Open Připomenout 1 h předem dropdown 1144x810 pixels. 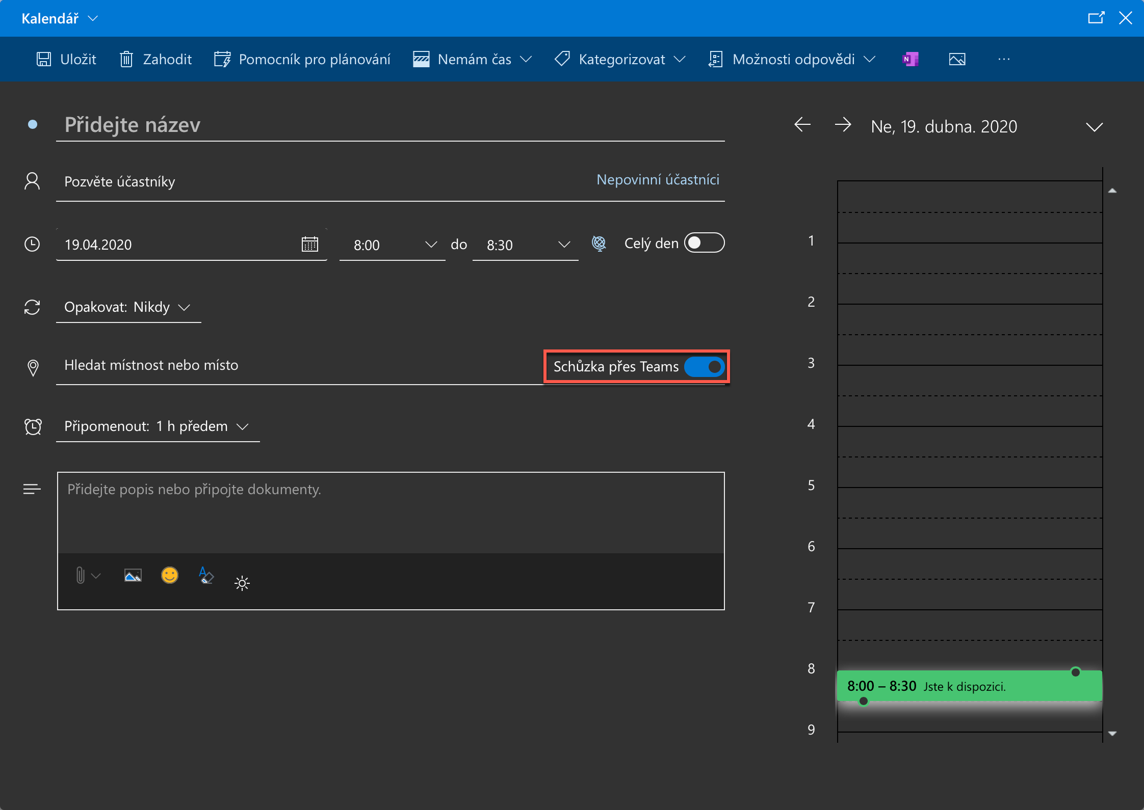(157, 426)
